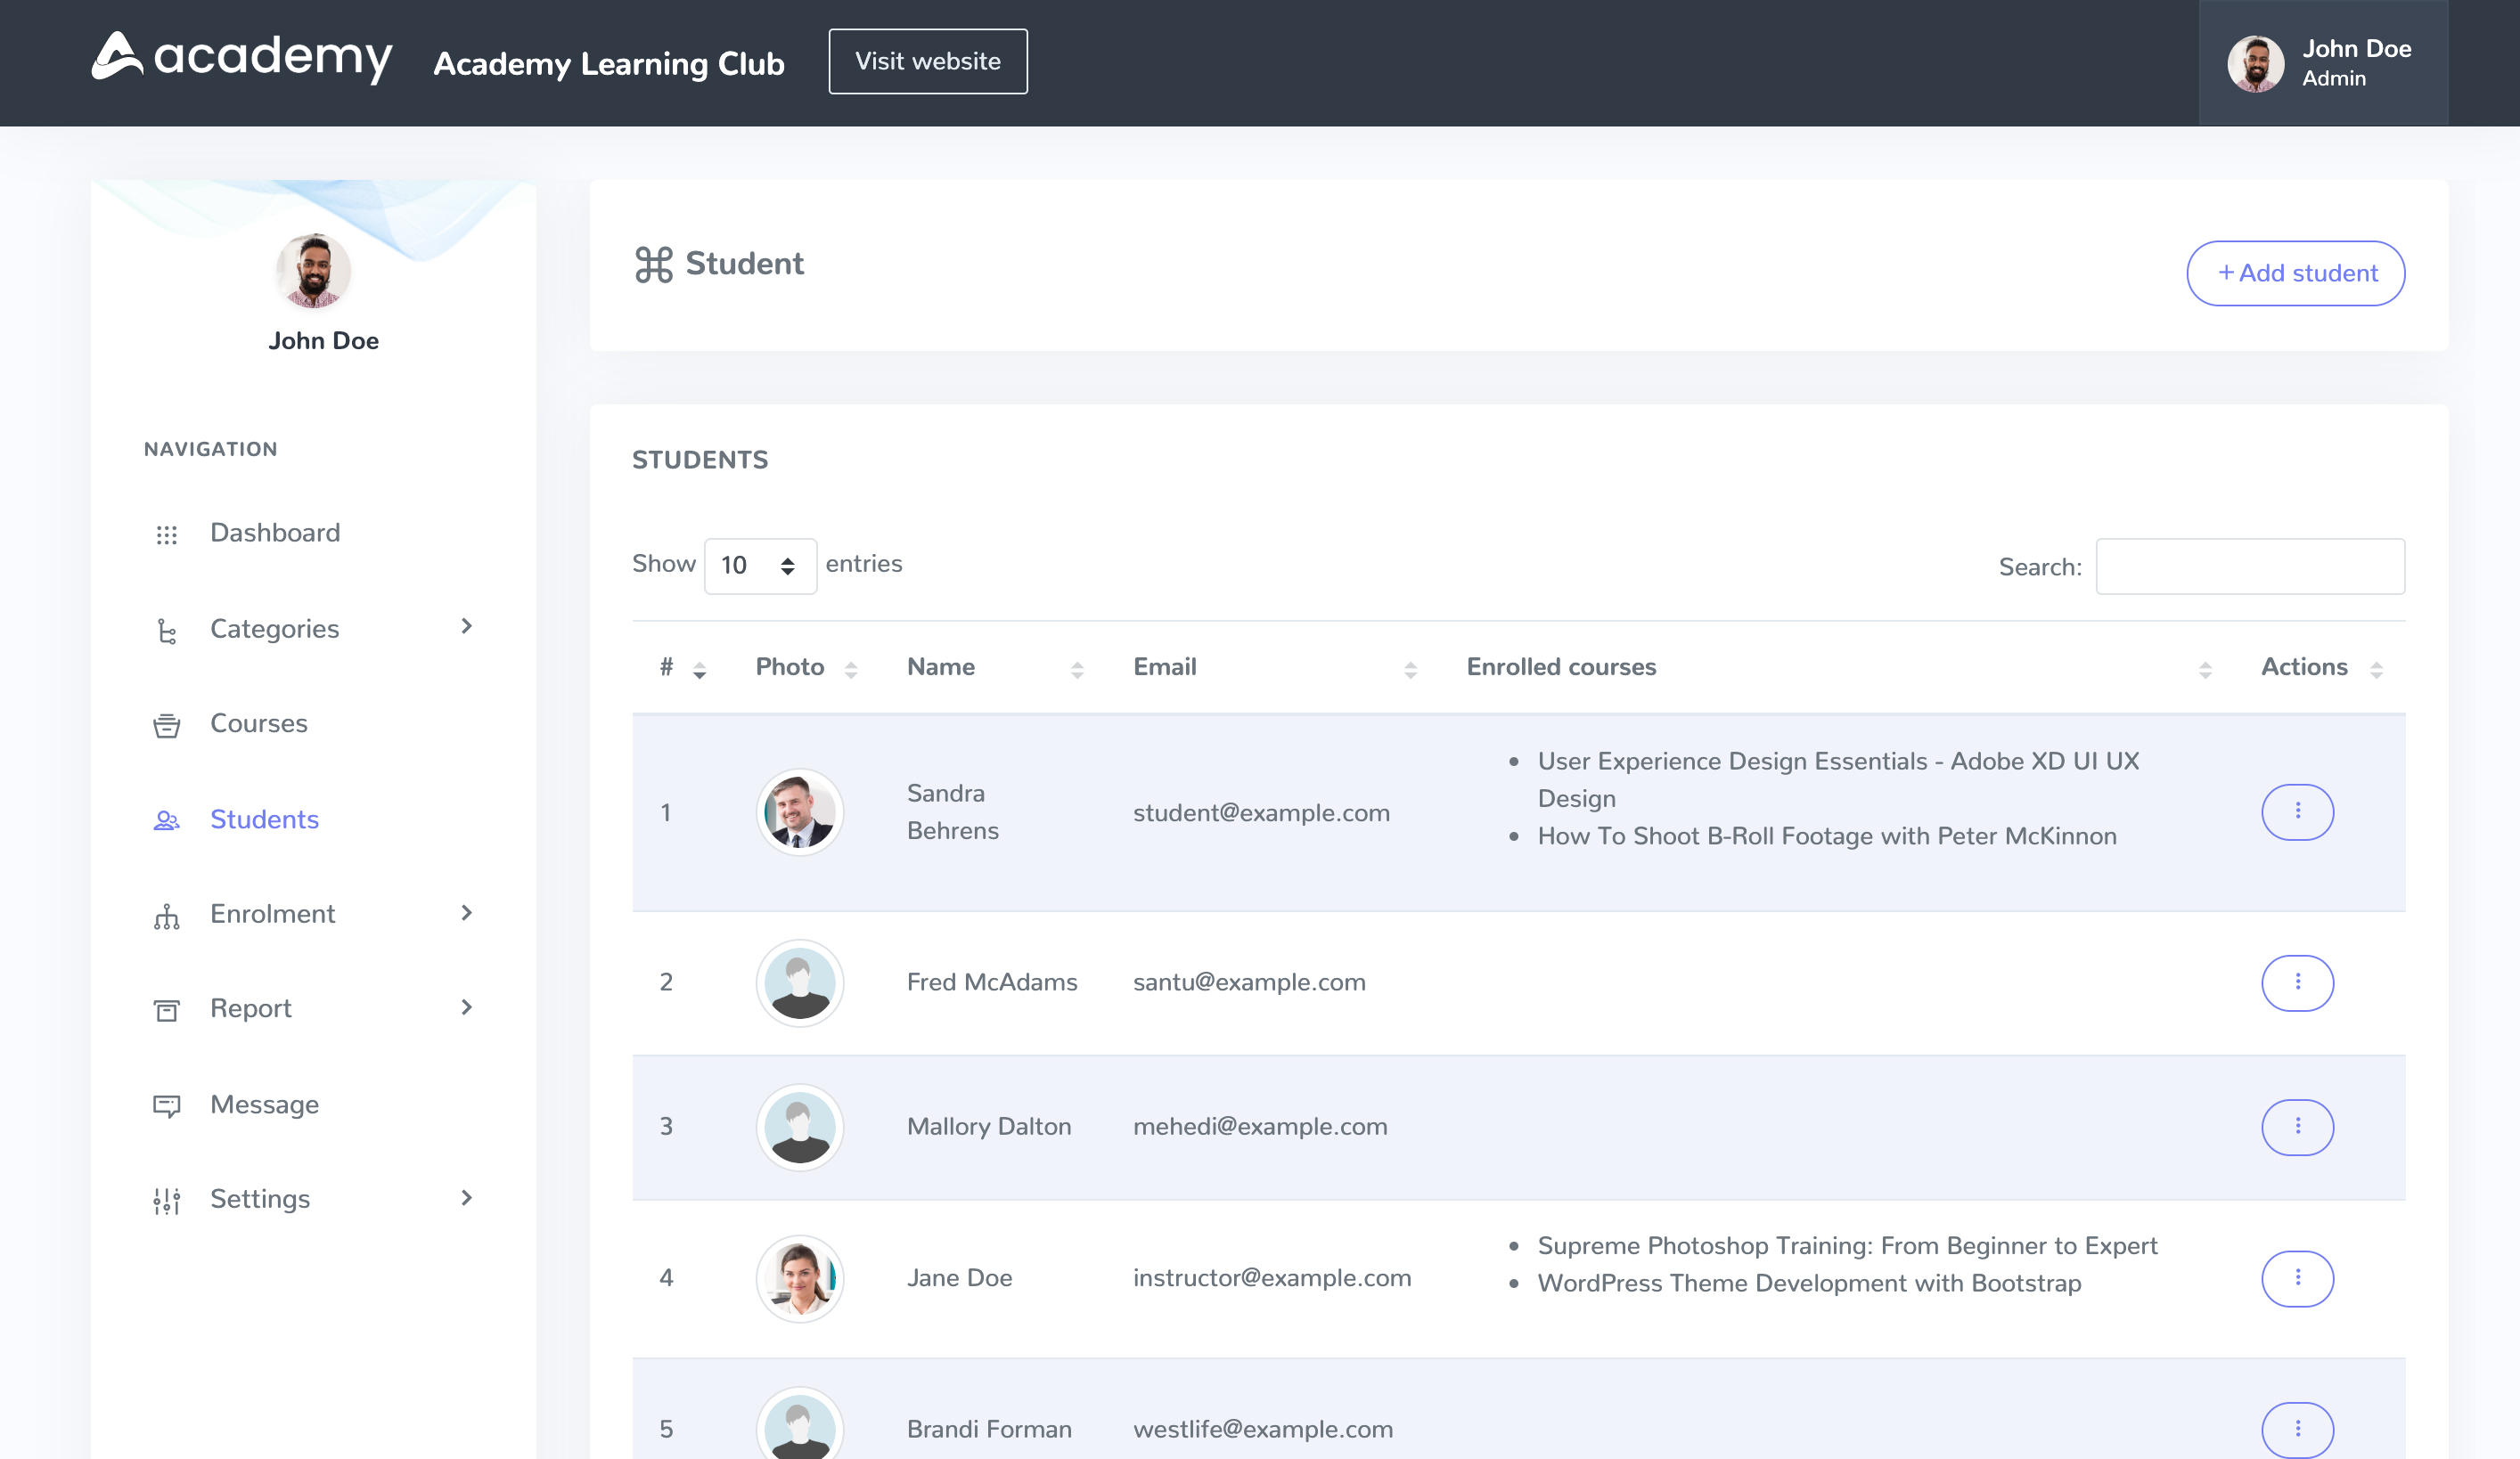
Task: Open the Dashboard navigation icon
Action: (167, 534)
